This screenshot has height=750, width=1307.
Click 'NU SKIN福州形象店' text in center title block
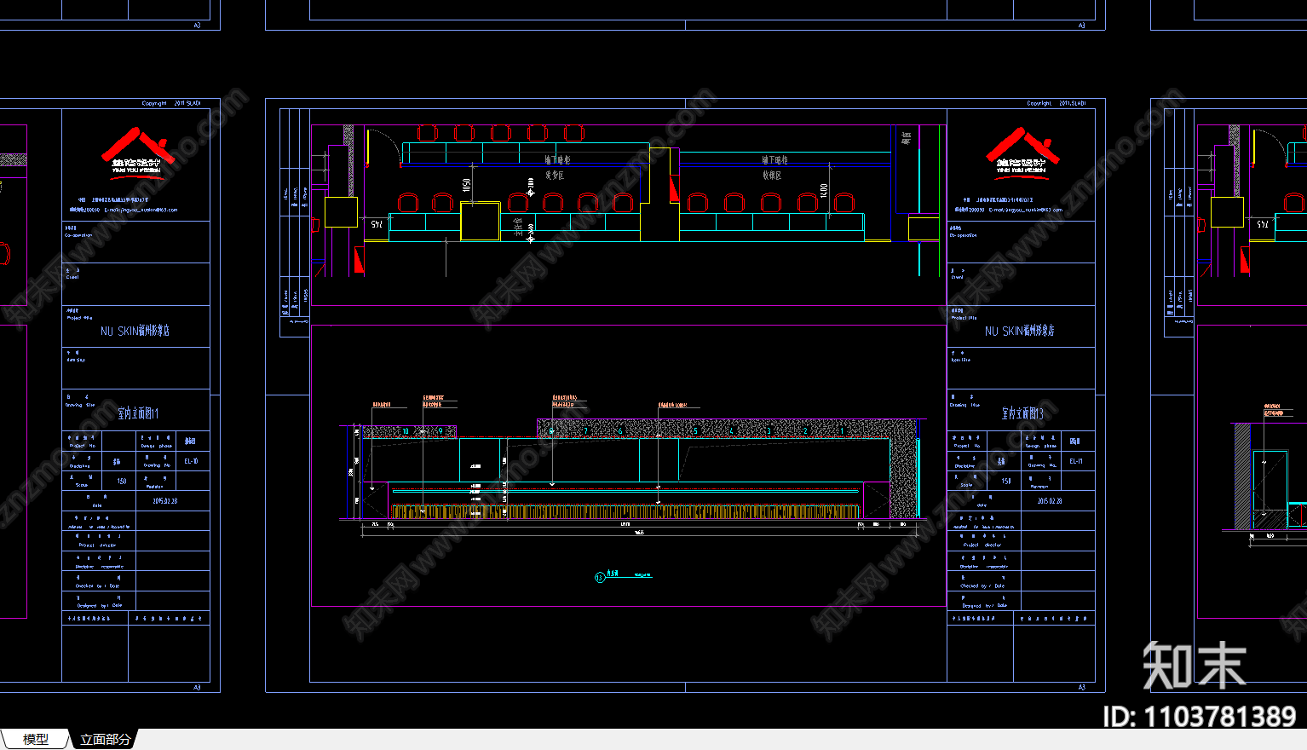point(1020,331)
